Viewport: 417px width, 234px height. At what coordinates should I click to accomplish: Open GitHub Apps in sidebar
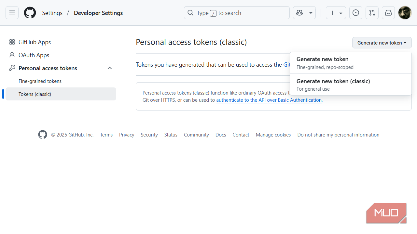pos(61,42)
